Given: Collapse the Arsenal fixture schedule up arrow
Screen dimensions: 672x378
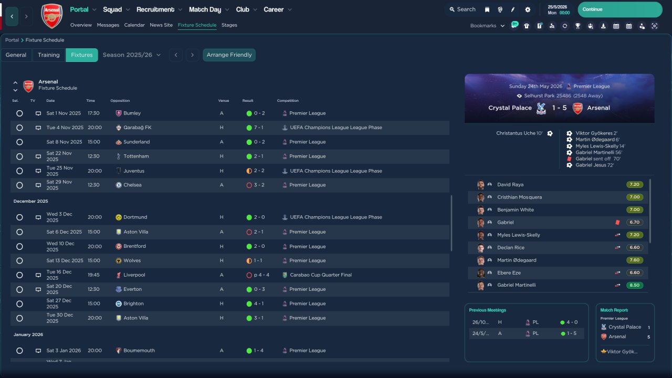Looking at the screenshot, I should [x=15, y=82].
